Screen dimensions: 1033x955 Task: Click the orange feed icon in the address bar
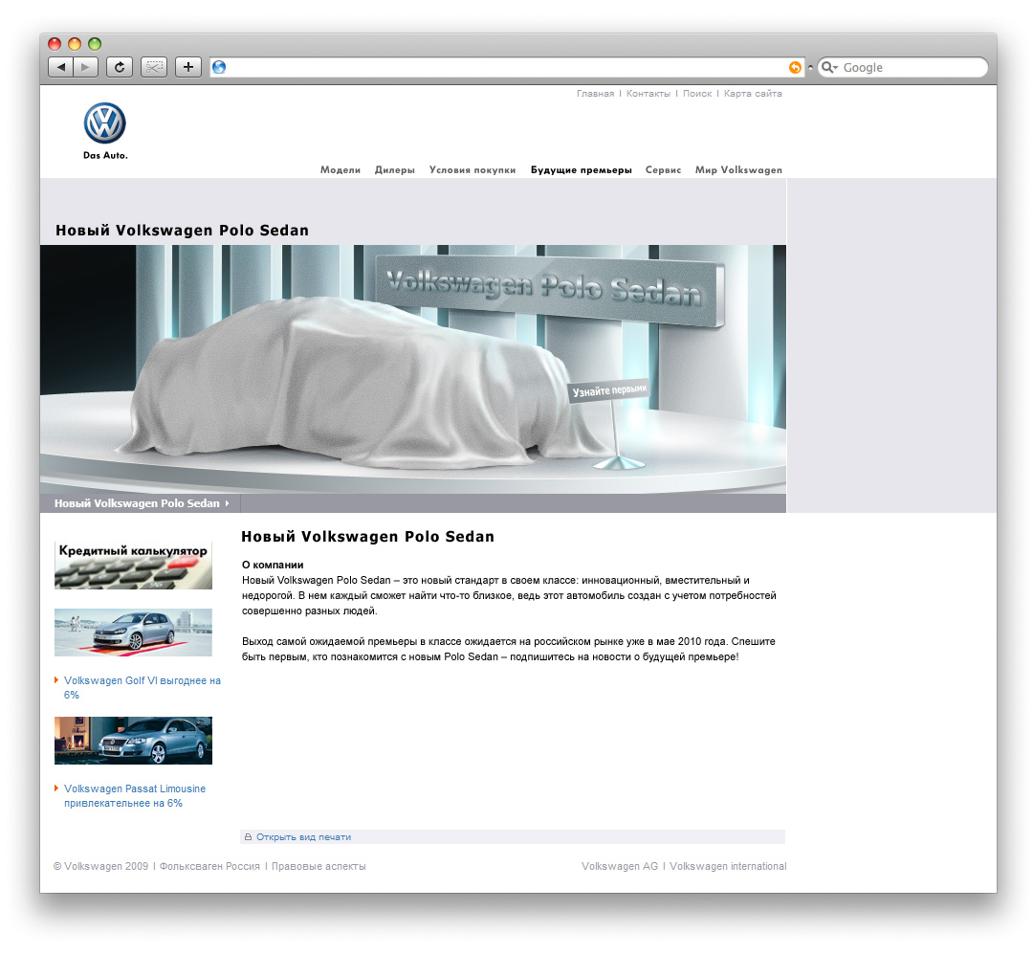pos(795,67)
